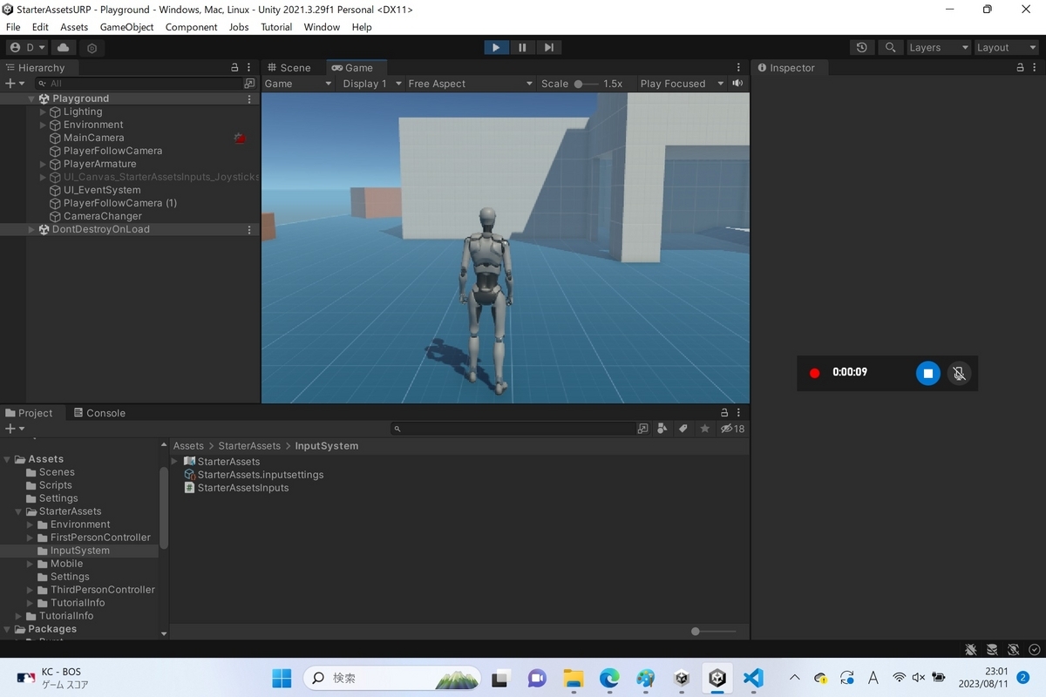The height and width of the screenshot is (697, 1046).
Task: Open the Display 1 dropdown
Action: [x=371, y=84]
